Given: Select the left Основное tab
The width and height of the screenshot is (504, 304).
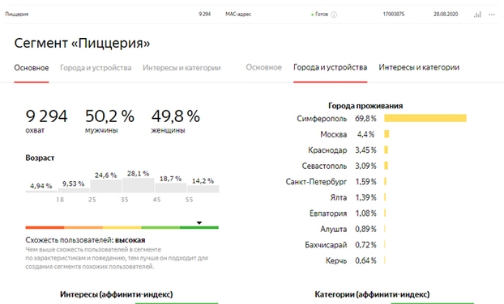Looking at the screenshot, I should tap(32, 68).
